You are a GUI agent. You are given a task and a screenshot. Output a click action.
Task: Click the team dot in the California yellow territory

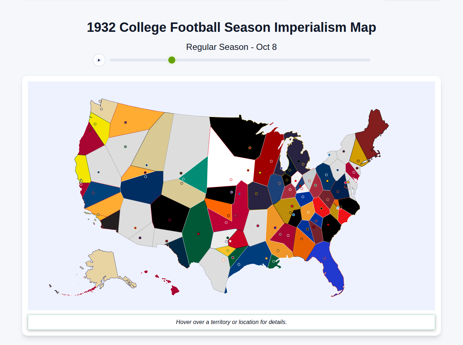[81, 181]
